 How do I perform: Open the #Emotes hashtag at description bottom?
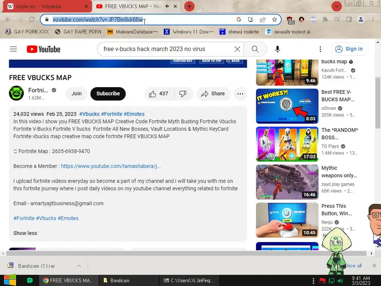pyautogui.click(x=68, y=218)
